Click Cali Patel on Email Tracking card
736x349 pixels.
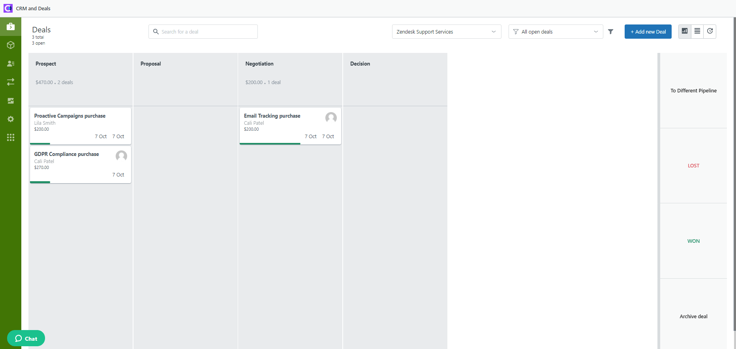254,123
